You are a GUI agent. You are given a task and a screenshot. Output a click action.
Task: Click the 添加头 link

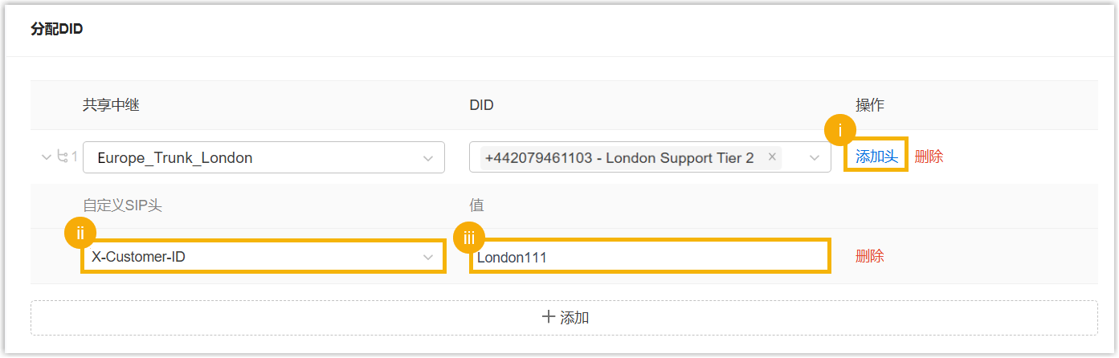tap(876, 157)
